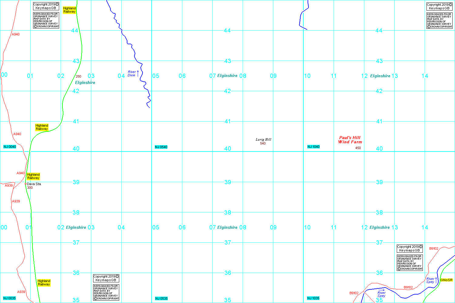Open the NJ 0040 grid tile label
Viewport: 455px width, 303px height.
tap(10, 147)
